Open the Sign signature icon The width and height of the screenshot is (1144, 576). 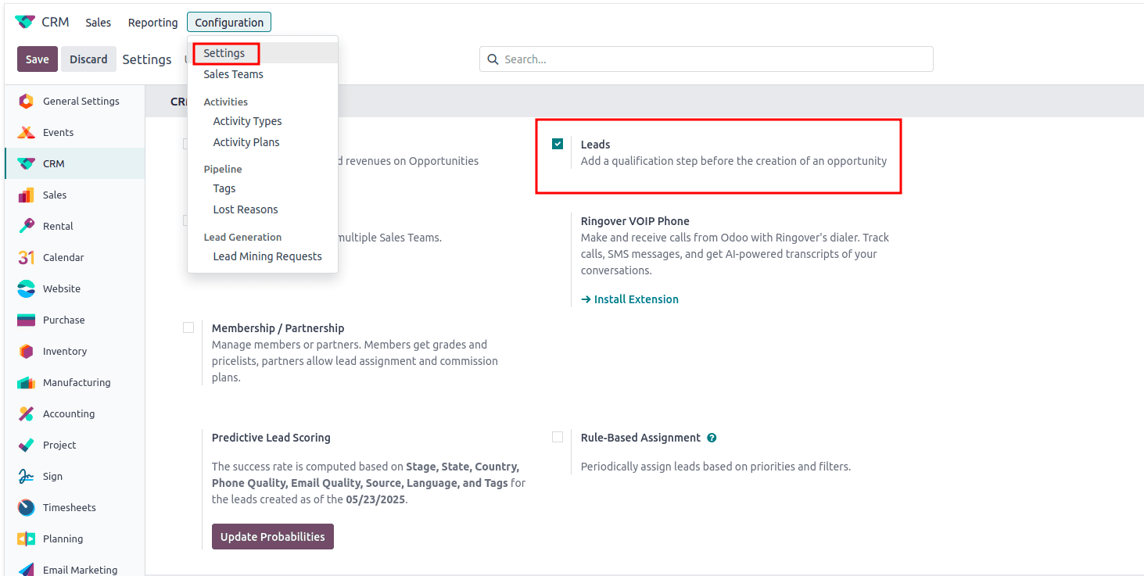26,476
